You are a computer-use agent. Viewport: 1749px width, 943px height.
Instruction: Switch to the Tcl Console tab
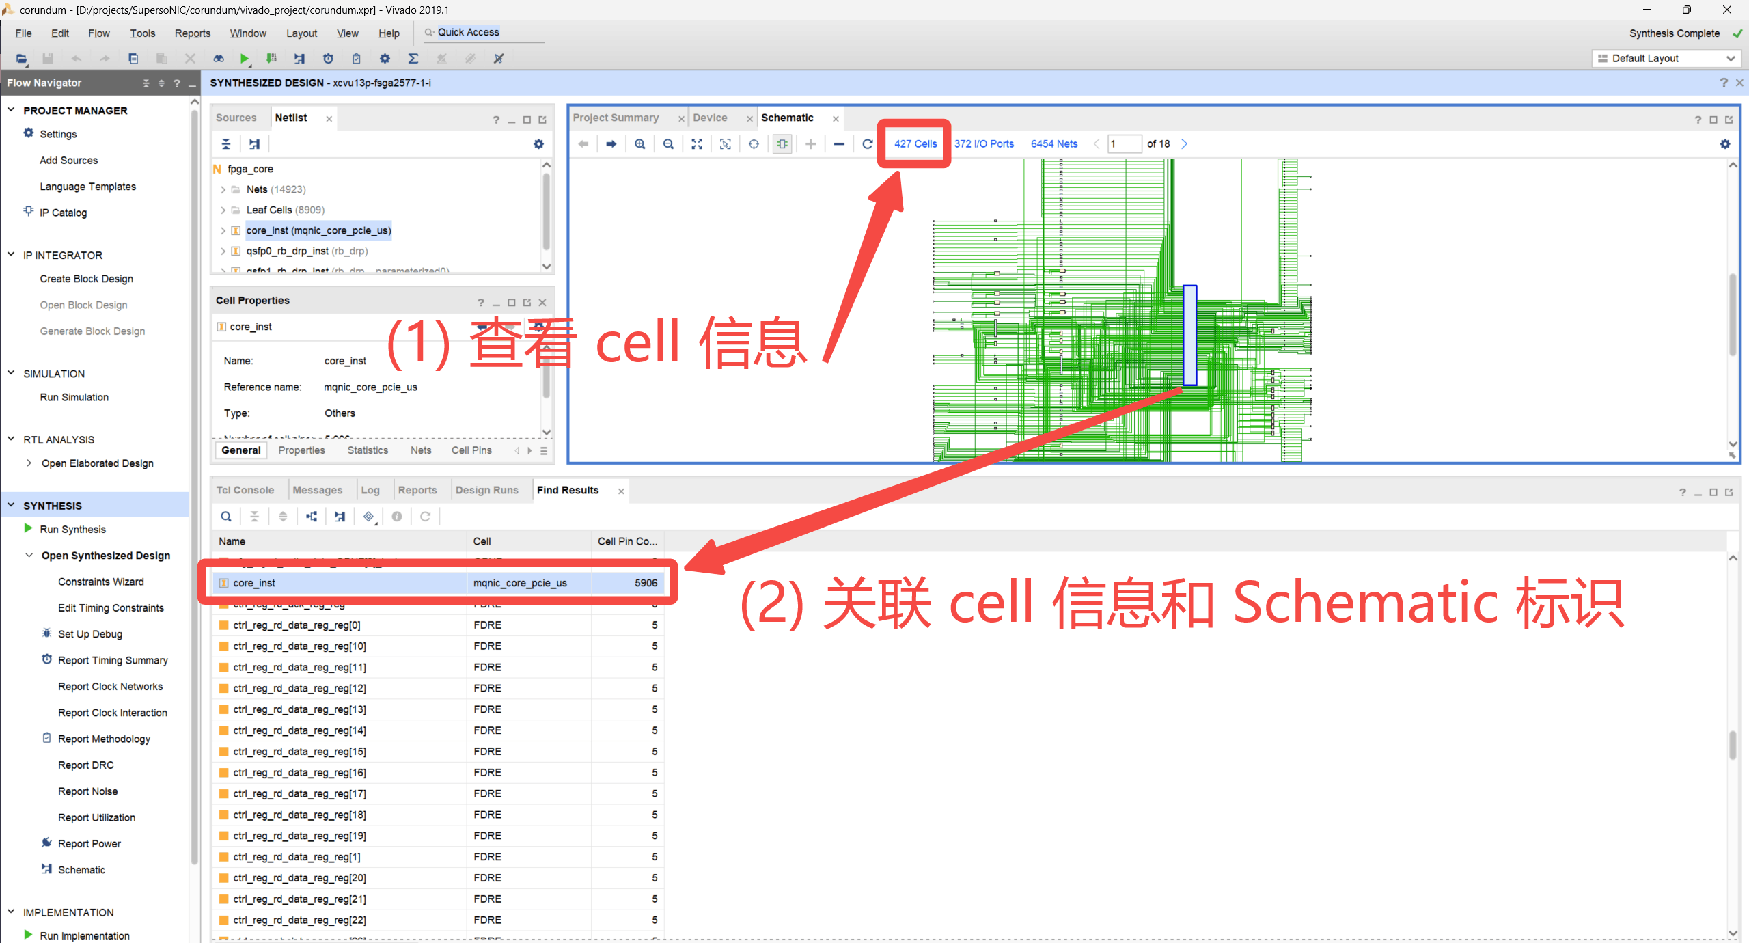[245, 490]
